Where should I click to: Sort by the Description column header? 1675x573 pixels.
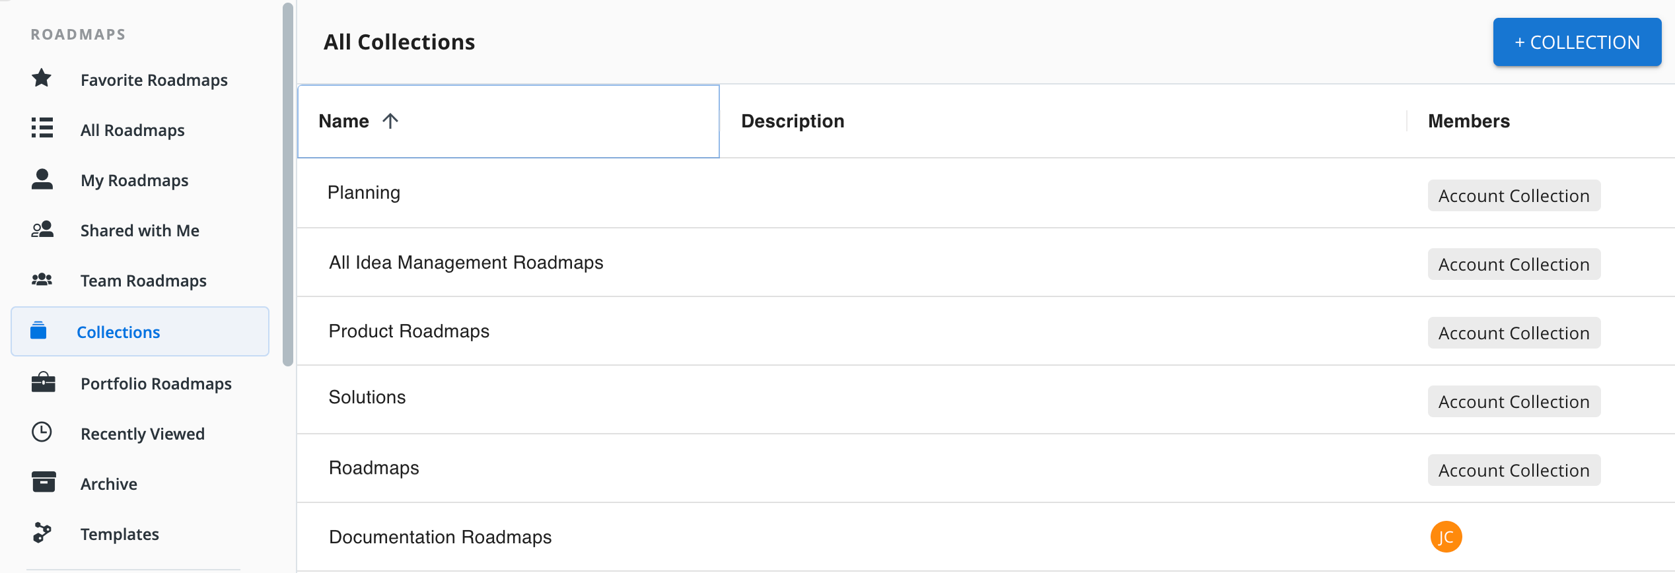pos(792,121)
